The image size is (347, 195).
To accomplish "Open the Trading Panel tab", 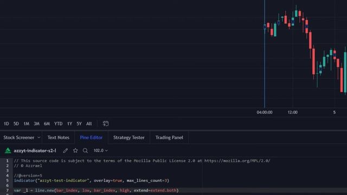I will (x=169, y=138).
